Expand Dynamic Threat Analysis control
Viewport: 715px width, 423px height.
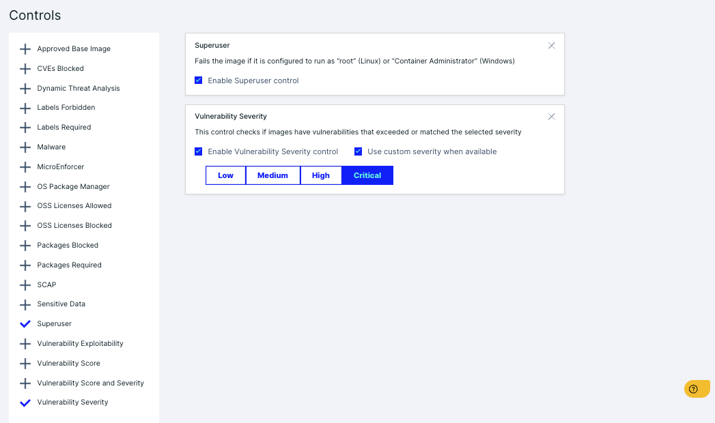pyautogui.click(x=25, y=88)
